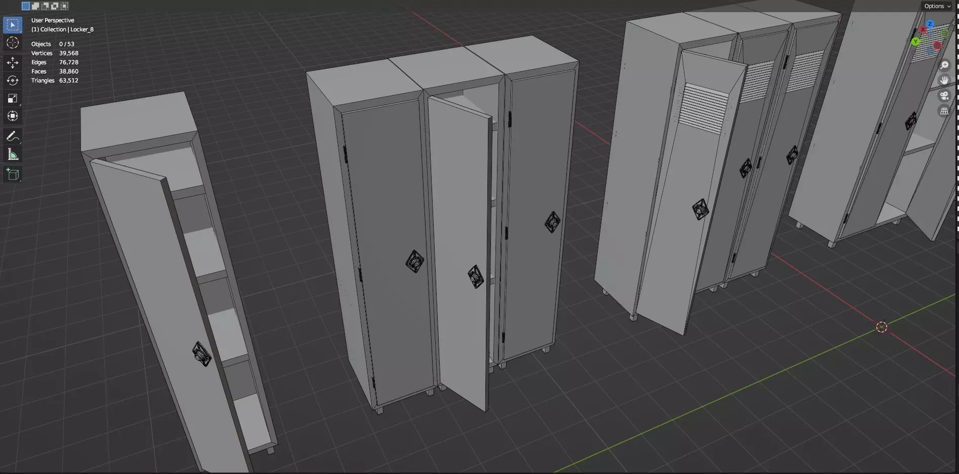Click the Triangles value '63,512'
This screenshot has width=959, height=474.
coord(69,80)
